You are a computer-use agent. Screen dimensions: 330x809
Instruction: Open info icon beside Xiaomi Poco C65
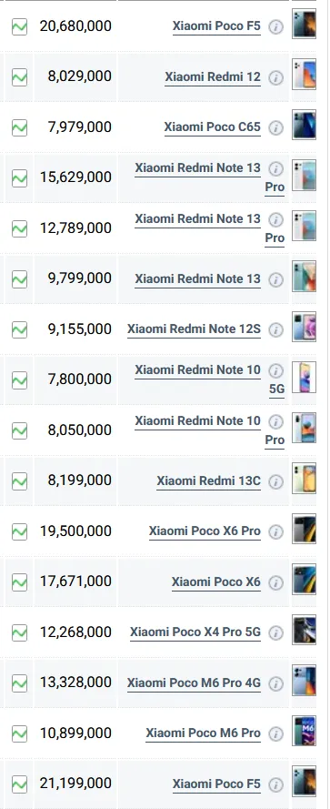coord(276,127)
